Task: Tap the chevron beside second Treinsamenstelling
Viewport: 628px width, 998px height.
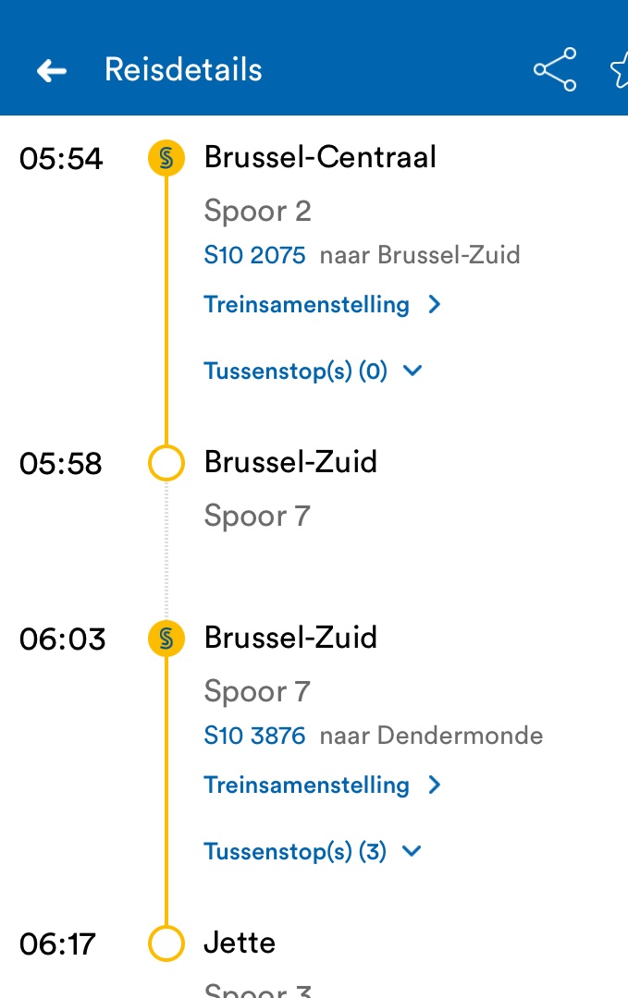Action: (x=436, y=785)
